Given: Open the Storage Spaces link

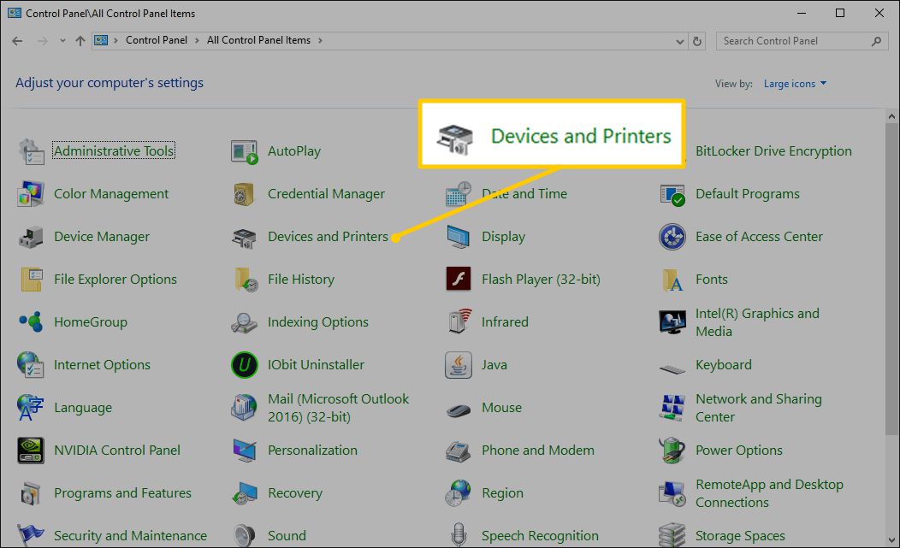Looking at the screenshot, I should (x=740, y=535).
